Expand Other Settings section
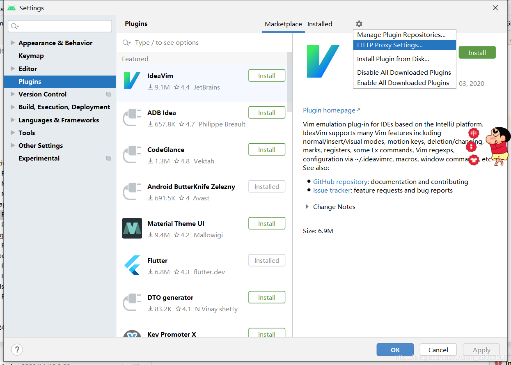 tap(13, 145)
